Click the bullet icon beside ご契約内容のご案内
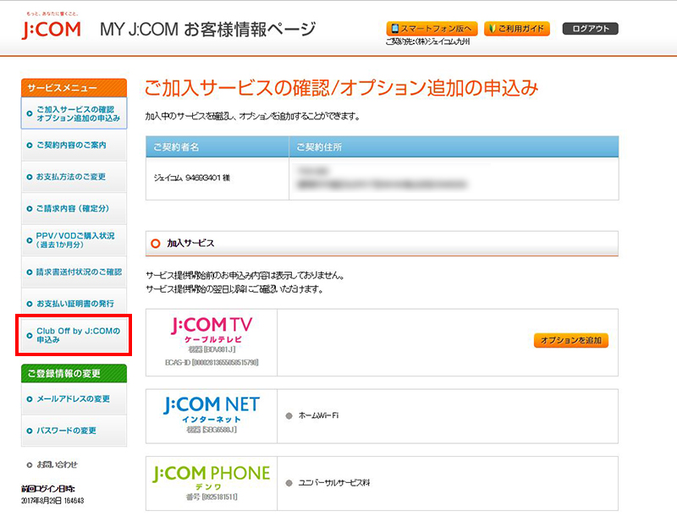 tap(30, 145)
